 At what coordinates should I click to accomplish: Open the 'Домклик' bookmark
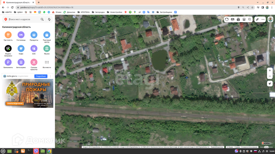(69, 12)
